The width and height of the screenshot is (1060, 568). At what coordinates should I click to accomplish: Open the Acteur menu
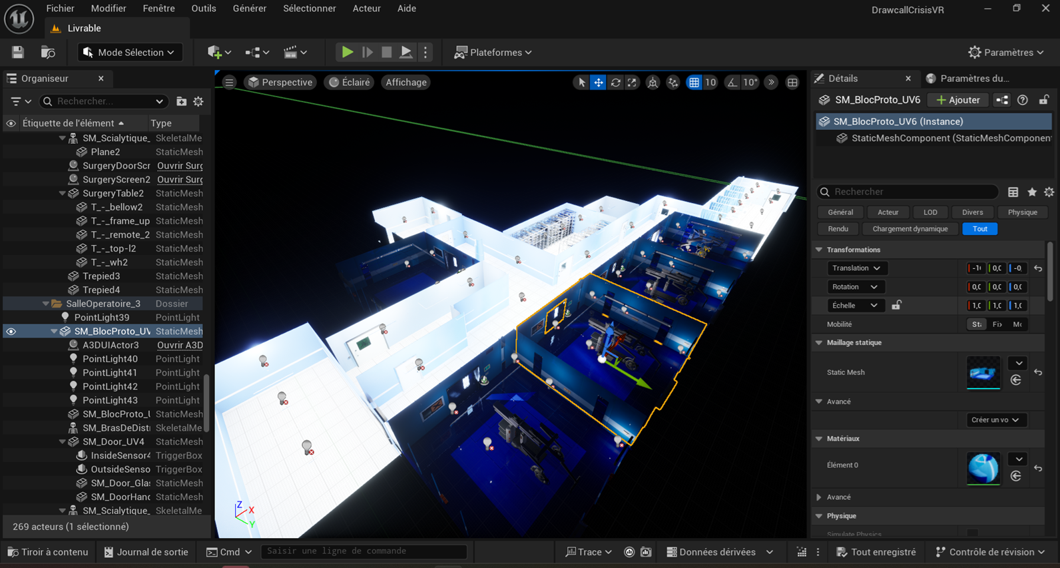click(x=366, y=9)
